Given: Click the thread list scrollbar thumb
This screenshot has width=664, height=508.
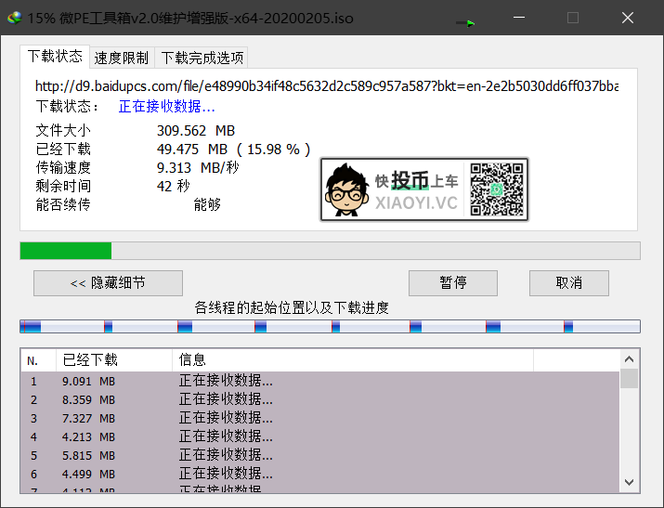Looking at the screenshot, I should (630, 378).
